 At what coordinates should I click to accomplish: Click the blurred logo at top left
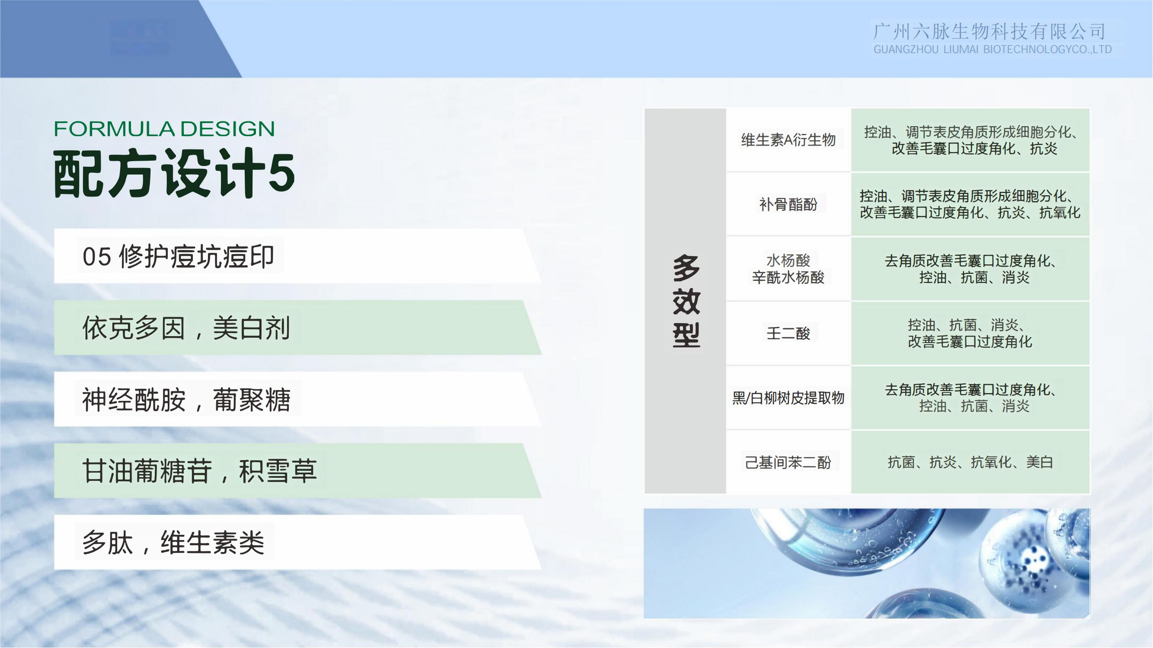coord(140,37)
